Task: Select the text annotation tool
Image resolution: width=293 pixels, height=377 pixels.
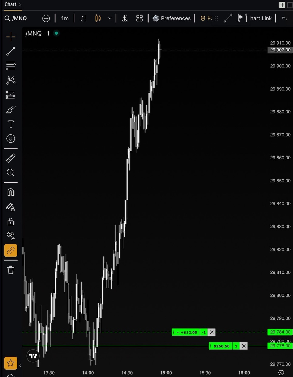Action: point(11,124)
